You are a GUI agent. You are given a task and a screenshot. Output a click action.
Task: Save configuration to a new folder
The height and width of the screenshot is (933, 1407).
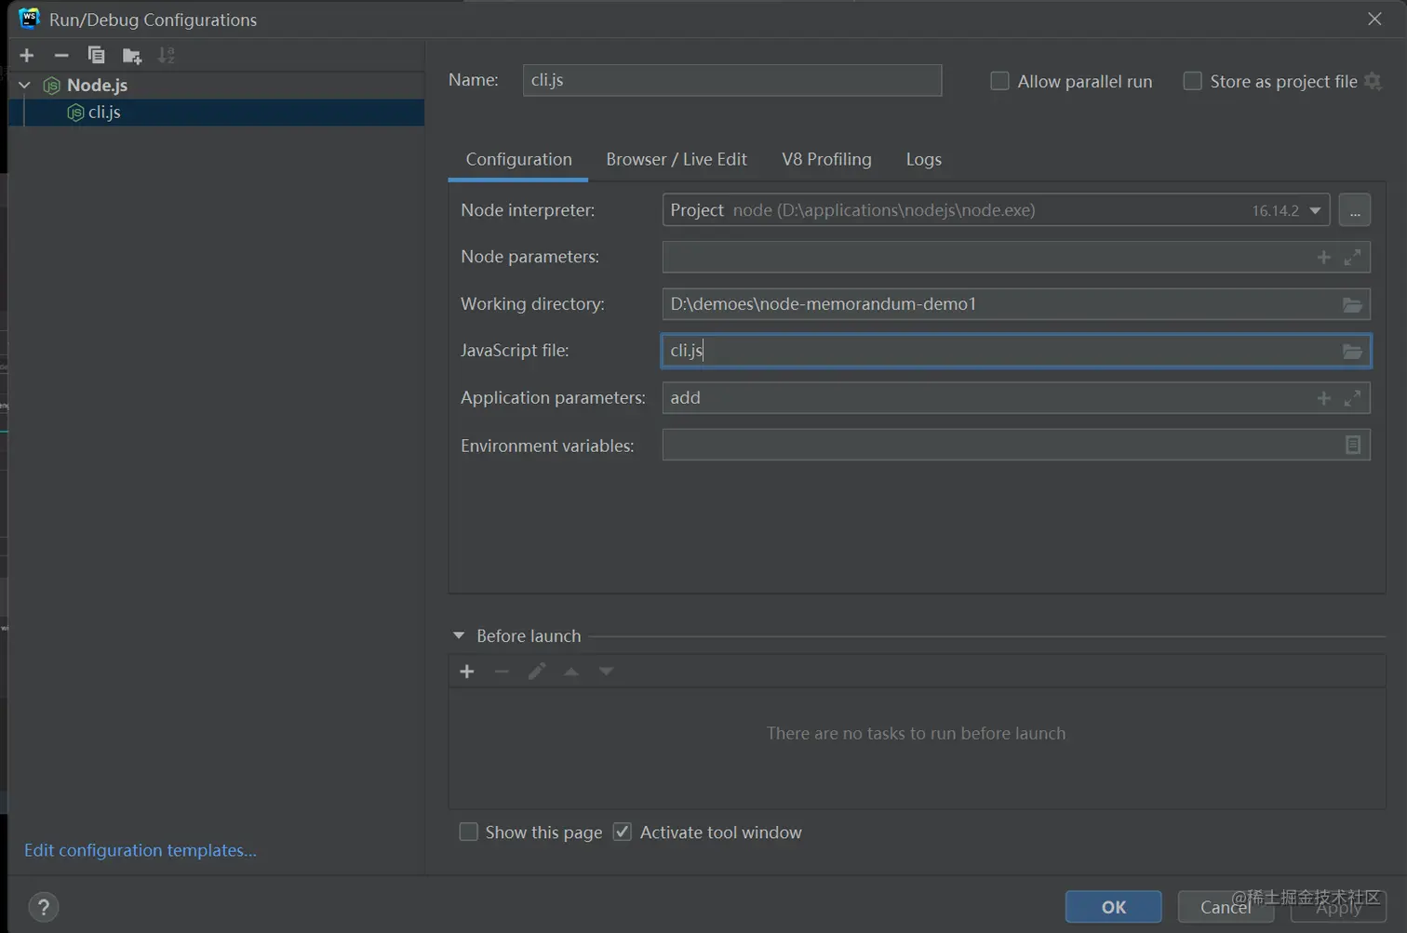pos(132,56)
